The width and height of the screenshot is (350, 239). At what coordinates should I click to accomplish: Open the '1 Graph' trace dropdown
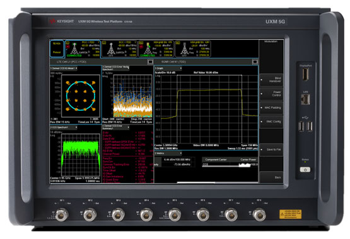coord(168,68)
